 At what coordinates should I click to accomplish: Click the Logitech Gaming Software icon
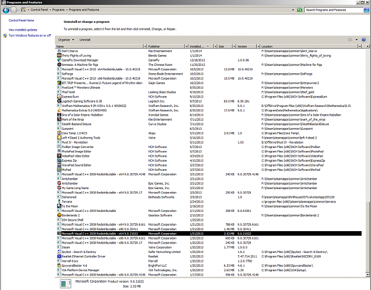click(59, 101)
